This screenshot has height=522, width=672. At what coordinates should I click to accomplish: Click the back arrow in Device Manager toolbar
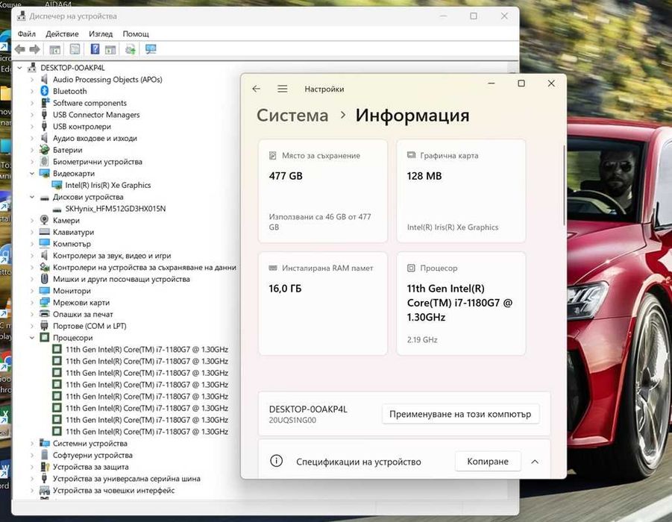[19, 49]
